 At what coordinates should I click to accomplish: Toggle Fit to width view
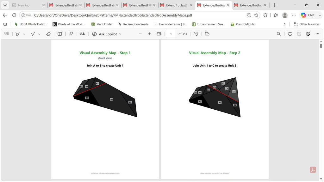point(159,34)
